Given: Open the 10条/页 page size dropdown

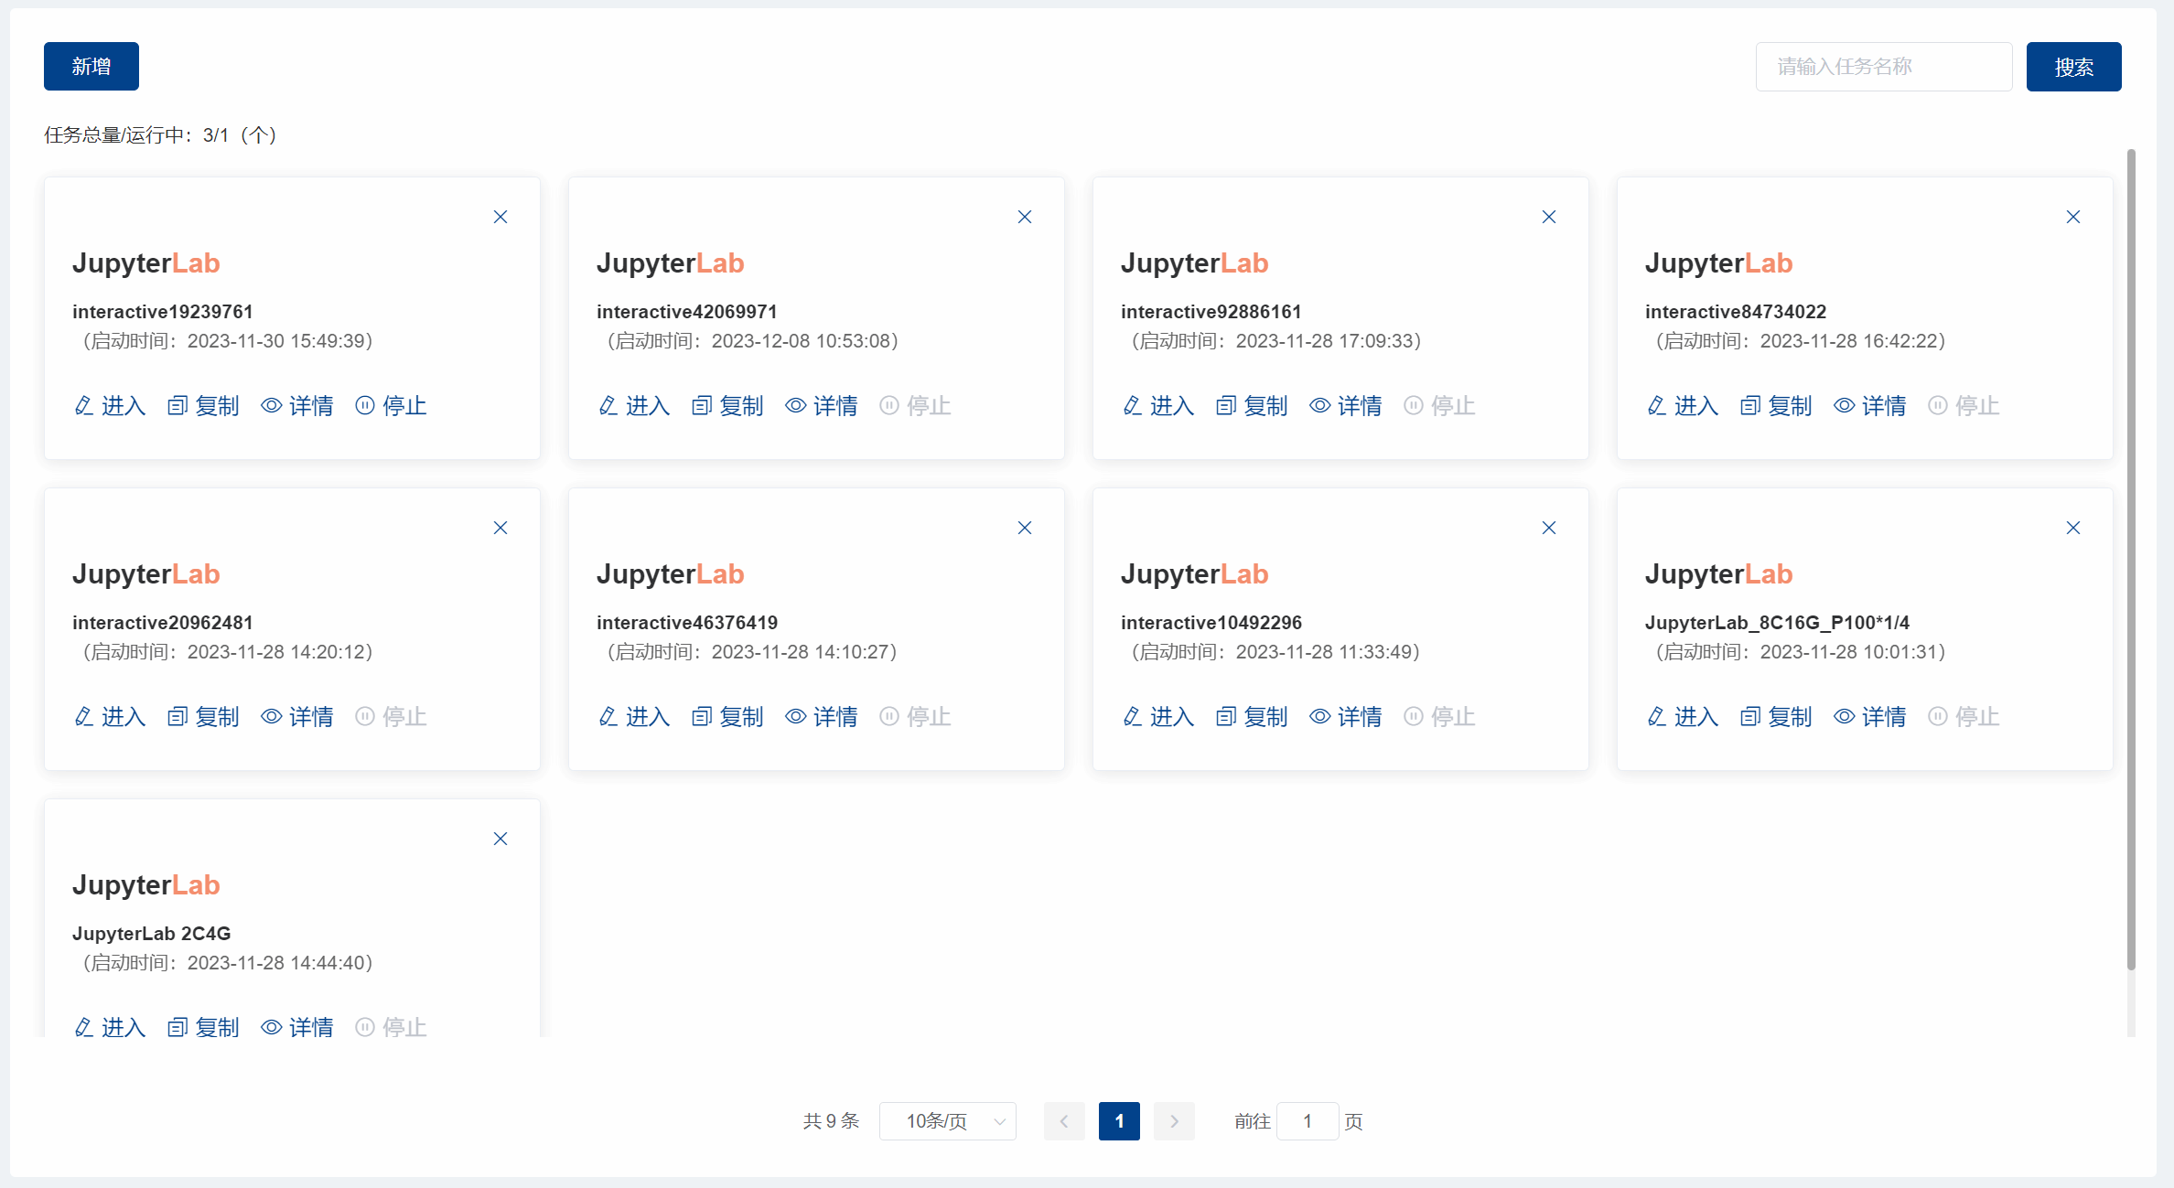Looking at the screenshot, I should tap(947, 1120).
